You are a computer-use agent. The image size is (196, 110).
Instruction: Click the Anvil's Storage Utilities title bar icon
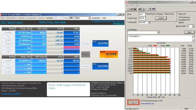[x=1, y=14]
